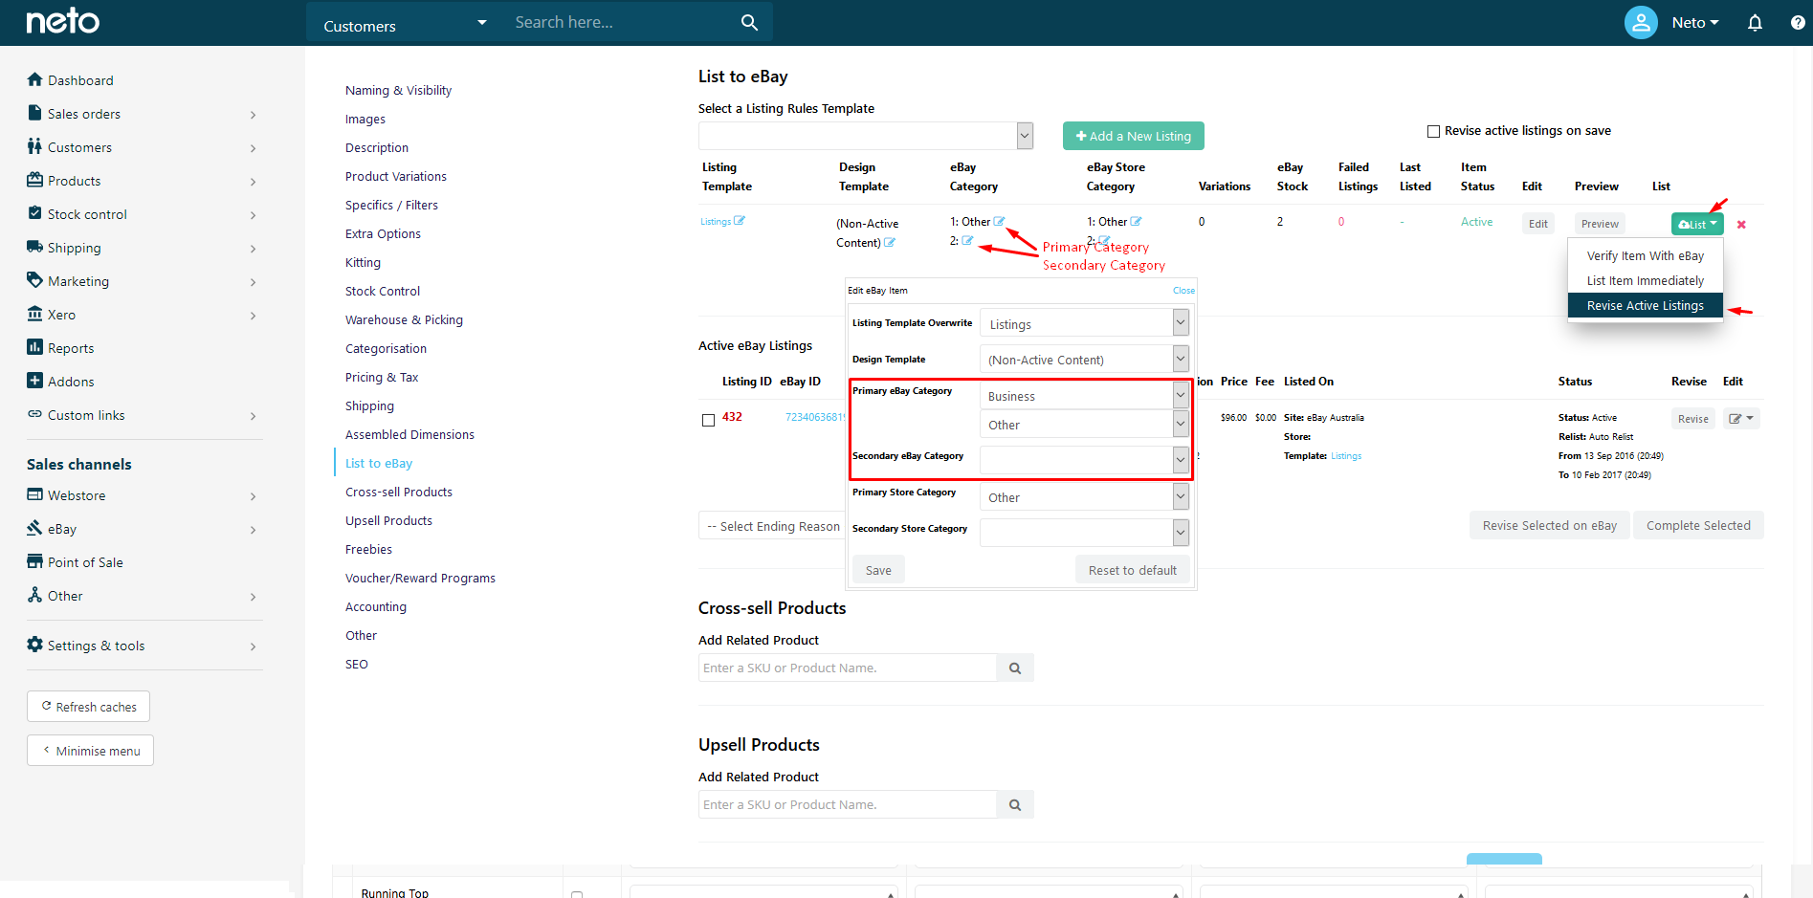Click the Shipping truck icon
The image size is (1813, 898).
pyautogui.click(x=35, y=247)
